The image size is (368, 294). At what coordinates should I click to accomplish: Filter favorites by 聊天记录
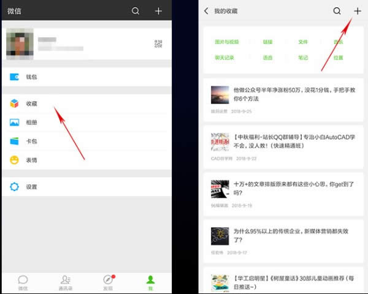[x=224, y=58]
